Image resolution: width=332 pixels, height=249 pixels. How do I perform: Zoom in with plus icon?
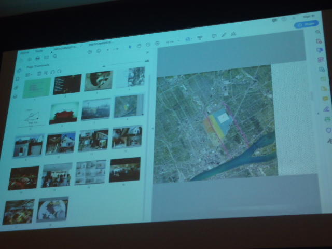(x=157, y=44)
